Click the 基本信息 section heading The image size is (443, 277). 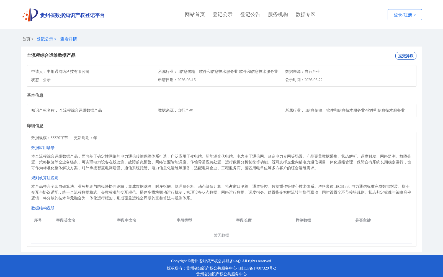click(x=35, y=95)
